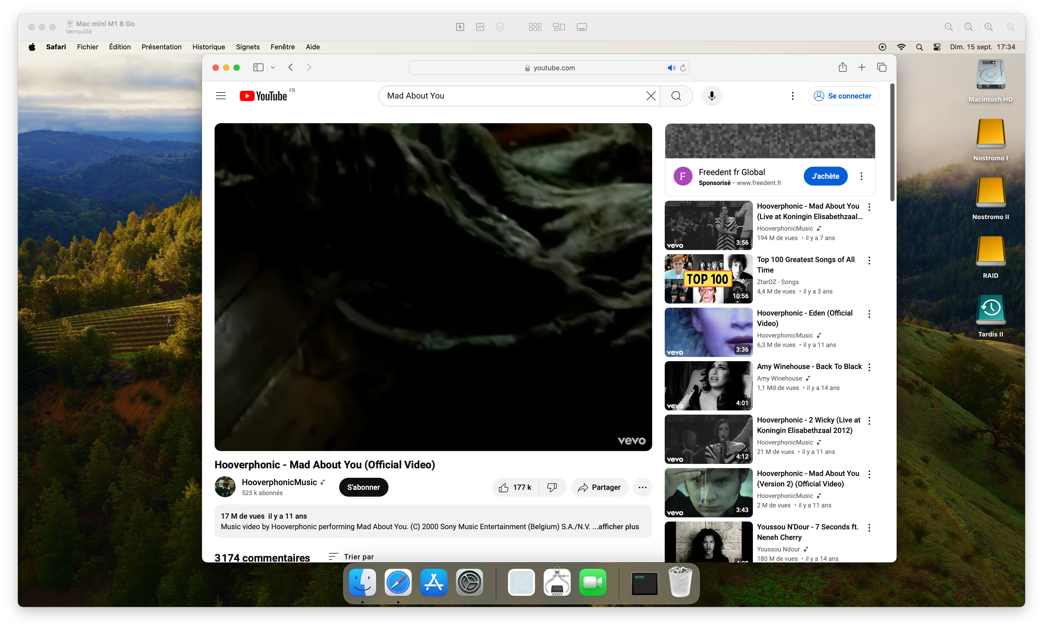Click the page vertical scrollbar

click(x=892, y=143)
